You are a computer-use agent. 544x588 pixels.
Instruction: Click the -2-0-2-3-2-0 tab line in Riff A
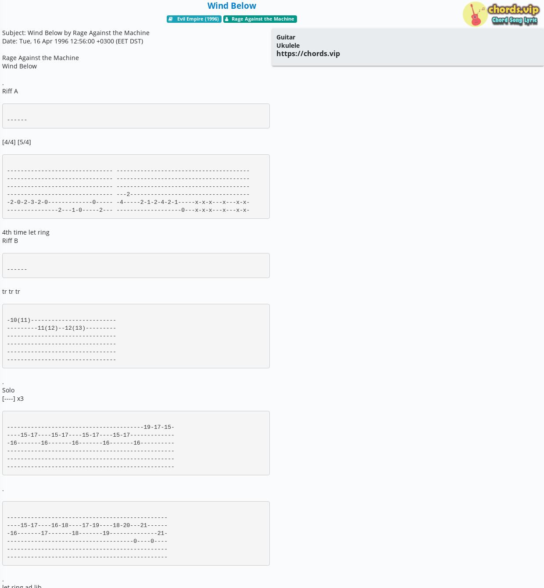coord(128,202)
